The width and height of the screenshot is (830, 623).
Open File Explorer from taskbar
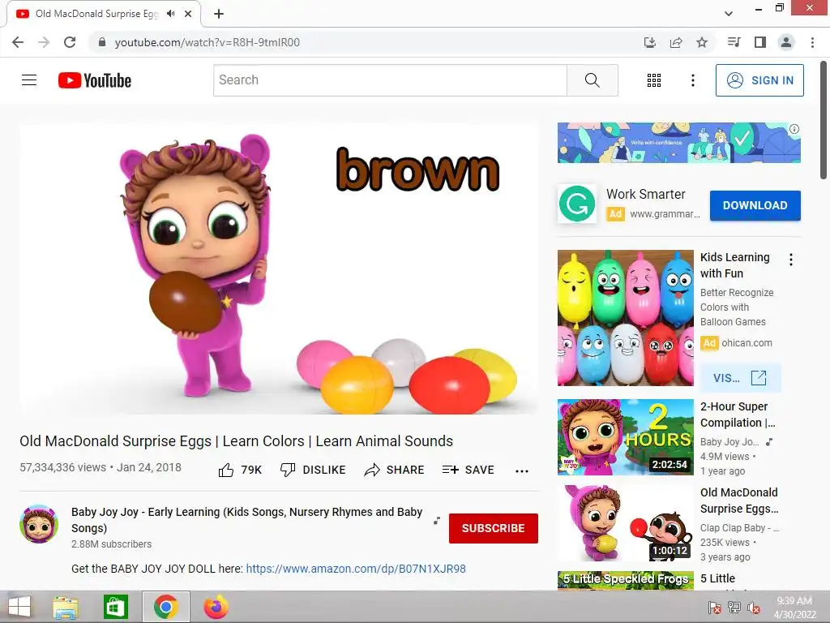coord(66,607)
